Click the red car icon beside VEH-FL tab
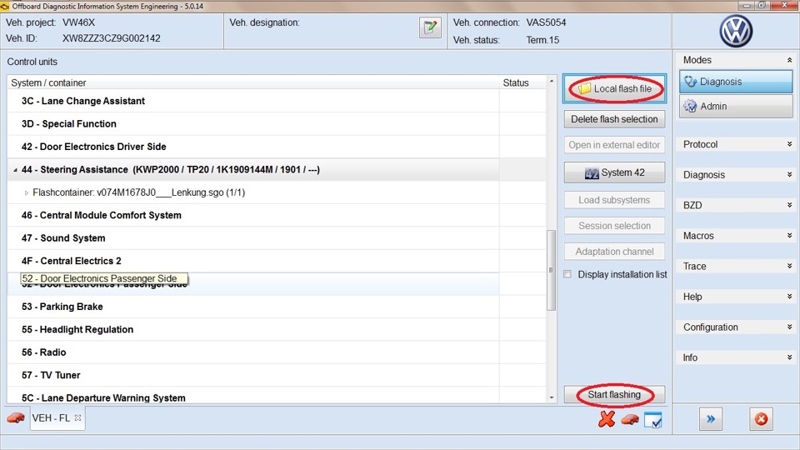Viewport: 800px width, 450px height. click(16, 417)
